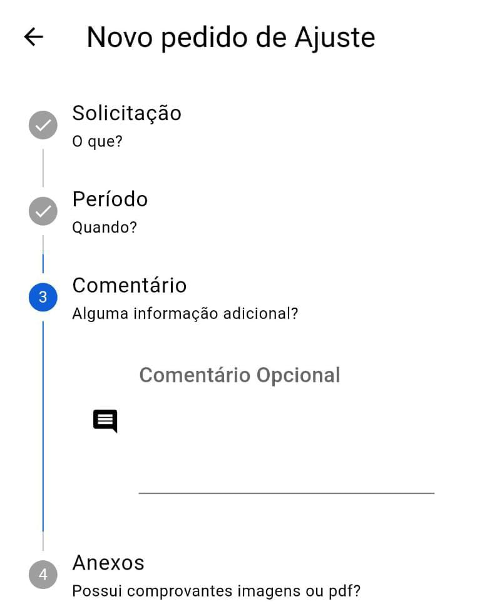Click the 'Novo pedido de Ajuste' title
The height and width of the screenshot is (614, 492).
point(231,38)
